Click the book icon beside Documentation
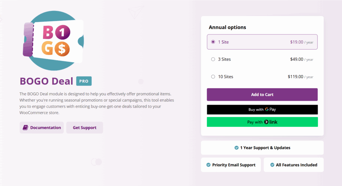Viewport: 342px width, 186px height. click(25, 127)
